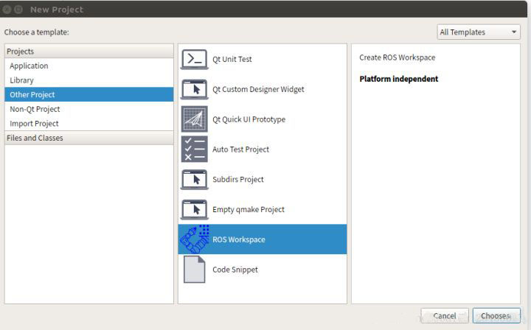The height and width of the screenshot is (330, 531).
Task: Select the Code Snippet document icon
Action: (x=195, y=270)
